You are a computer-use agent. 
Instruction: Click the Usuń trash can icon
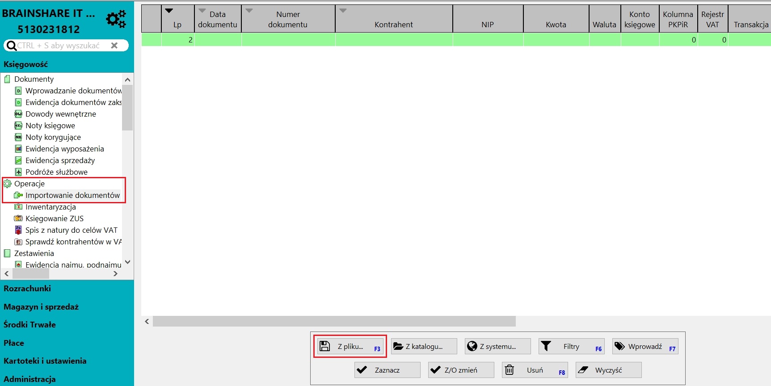coord(510,370)
